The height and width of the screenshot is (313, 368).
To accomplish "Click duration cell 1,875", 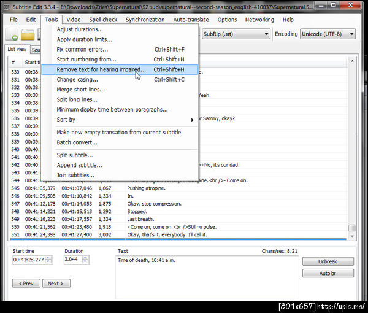I will click(105, 204).
